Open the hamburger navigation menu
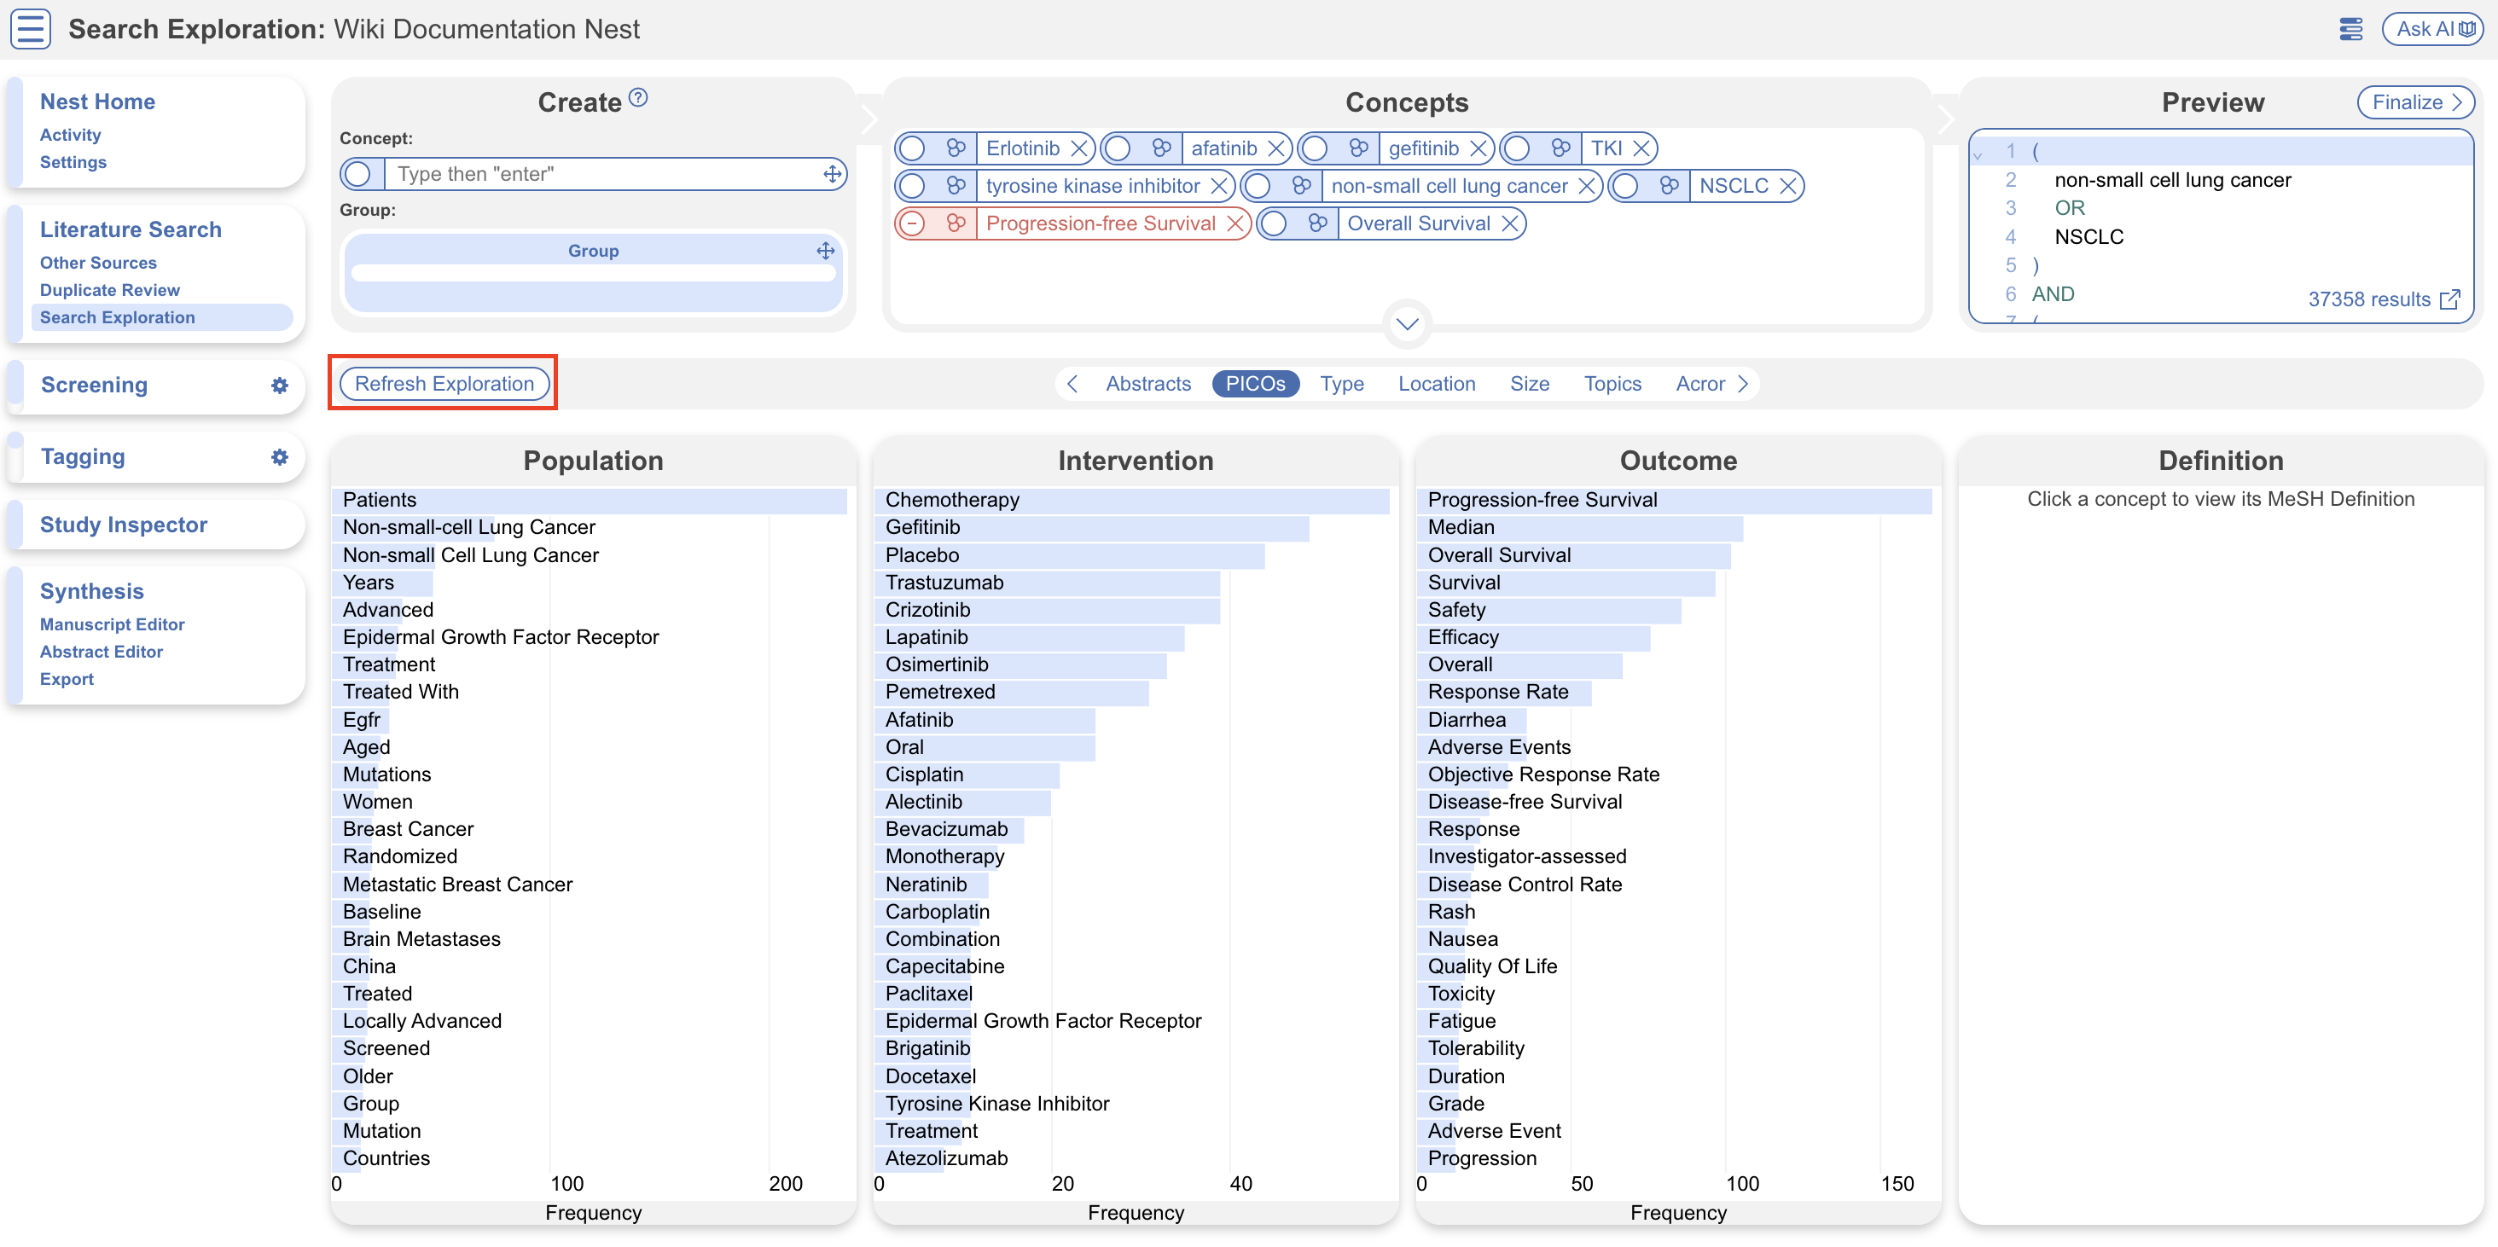The image size is (2498, 1247). (x=30, y=28)
